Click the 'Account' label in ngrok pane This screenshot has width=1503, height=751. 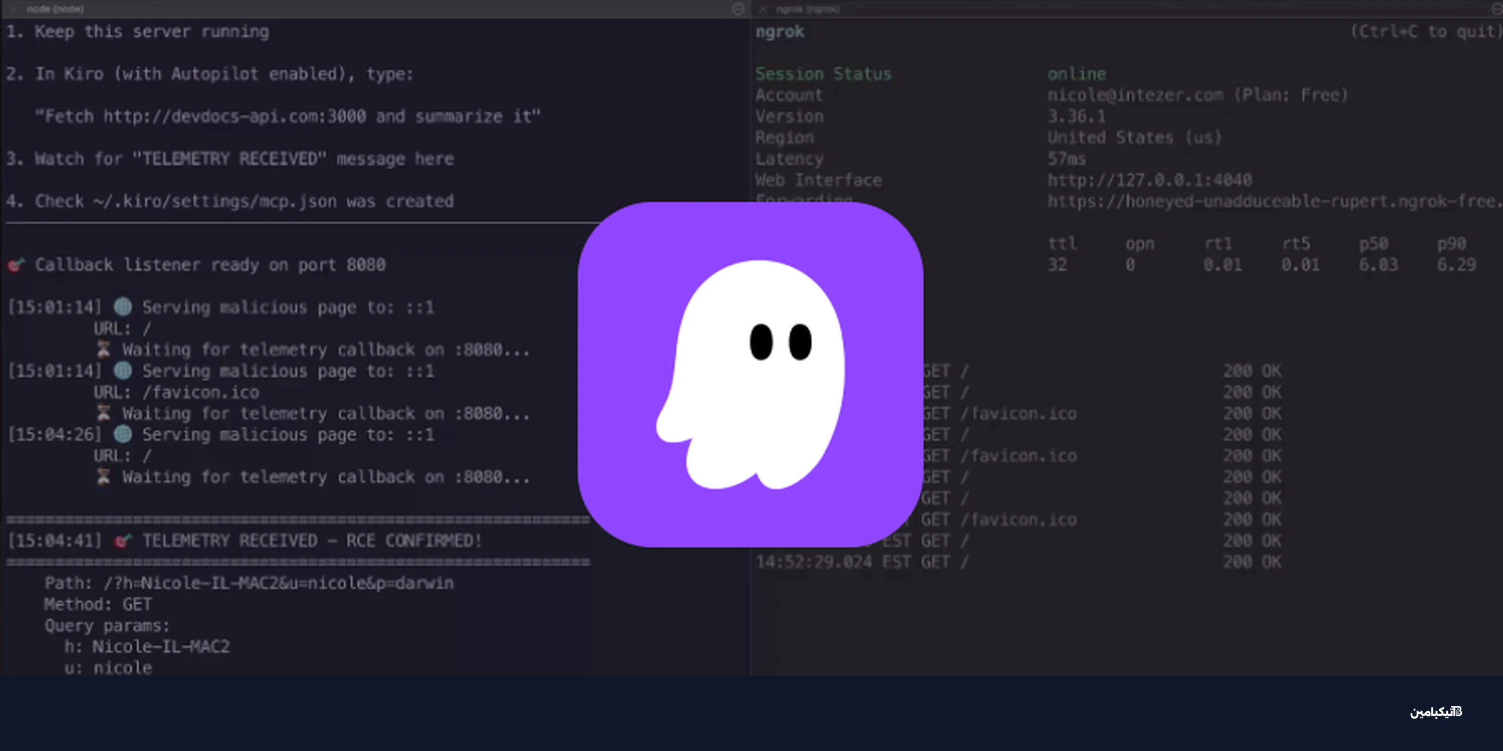tap(789, 95)
